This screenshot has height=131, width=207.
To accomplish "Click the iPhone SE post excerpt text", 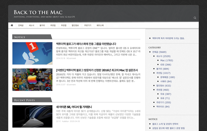I will 98,114.
